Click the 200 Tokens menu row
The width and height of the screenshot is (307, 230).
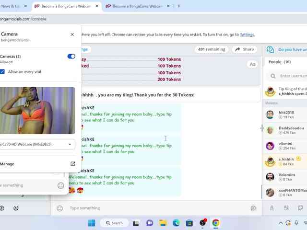pyautogui.click(x=131, y=80)
